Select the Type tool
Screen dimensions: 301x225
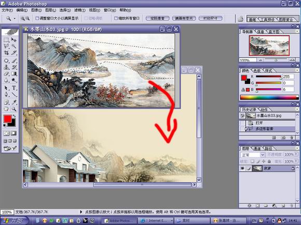coord(14,88)
